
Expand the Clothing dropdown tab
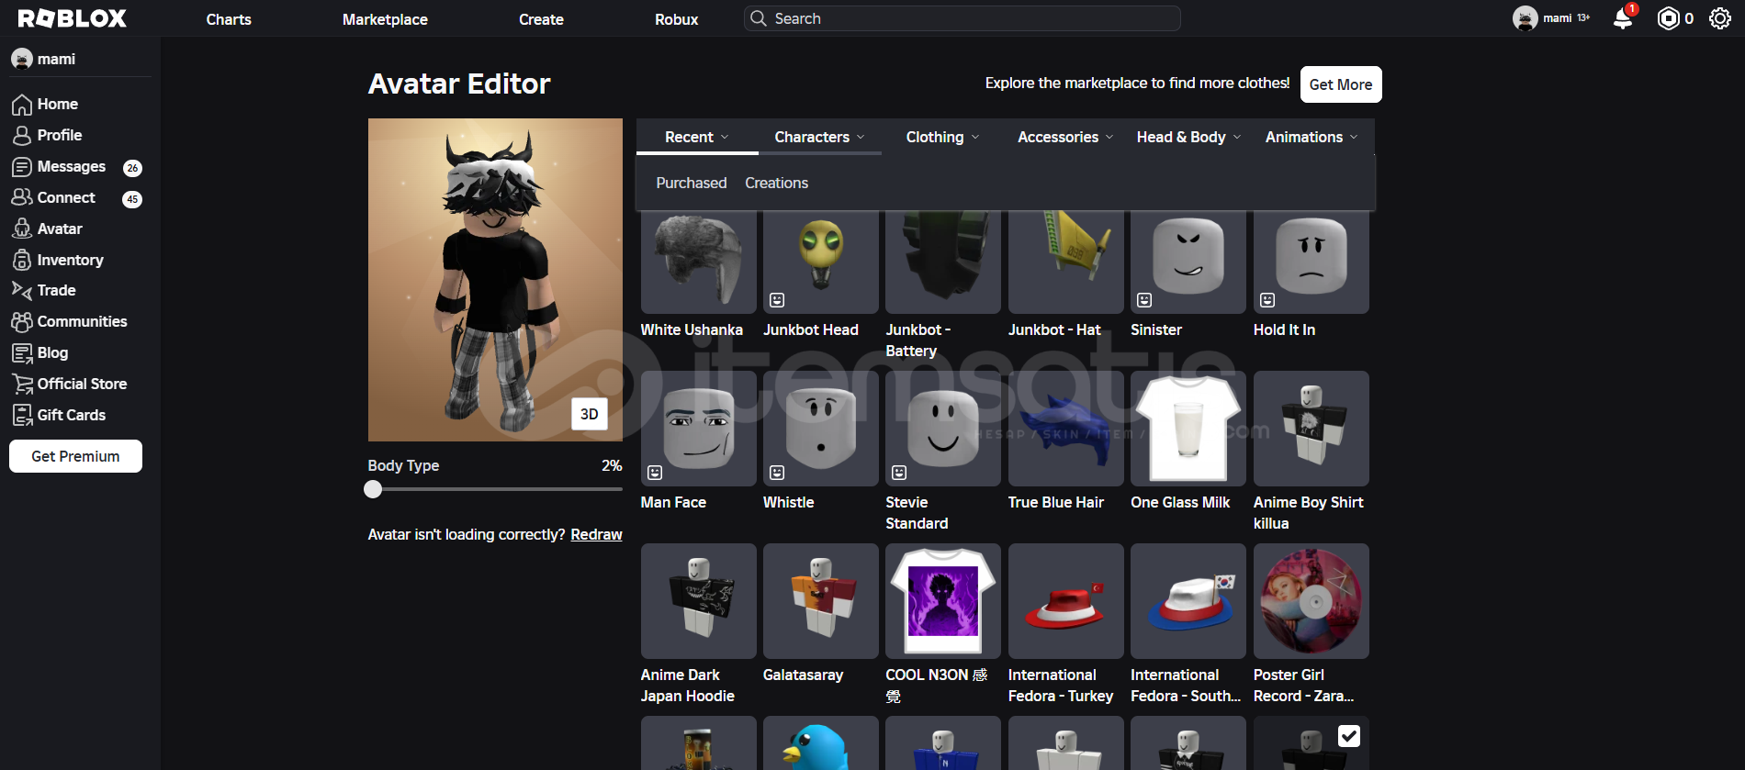(x=942, y=137)
